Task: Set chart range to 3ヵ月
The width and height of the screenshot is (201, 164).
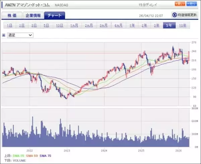Action: coord(104,25)
